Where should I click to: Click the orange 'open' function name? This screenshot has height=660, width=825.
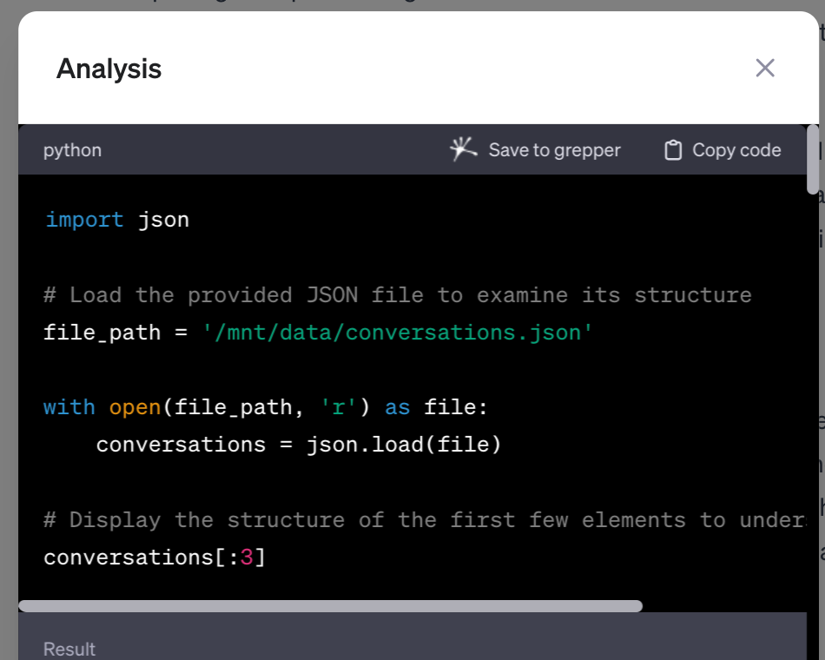135,406
